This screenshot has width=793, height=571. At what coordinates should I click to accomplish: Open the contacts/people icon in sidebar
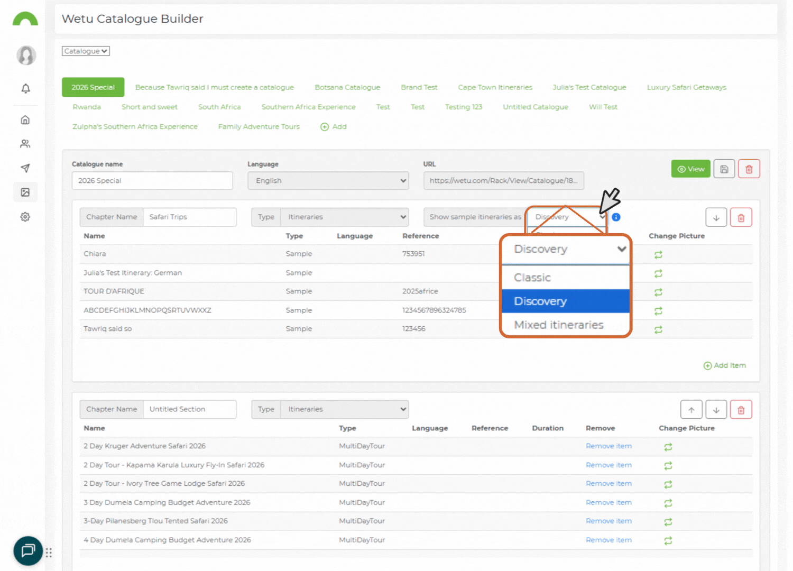coord(25,143)
